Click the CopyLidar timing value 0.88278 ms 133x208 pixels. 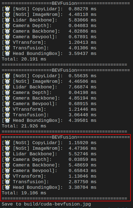click(82, 9)
